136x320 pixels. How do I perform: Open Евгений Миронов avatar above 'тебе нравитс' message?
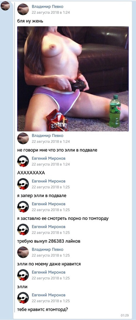click(x=23, y=298)
